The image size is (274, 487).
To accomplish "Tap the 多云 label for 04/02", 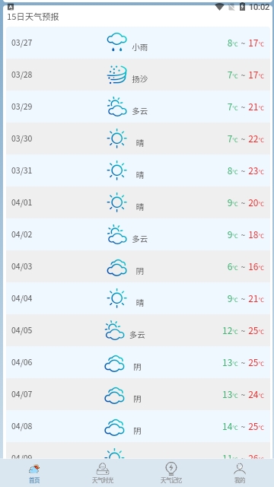I will pos(140,239).
